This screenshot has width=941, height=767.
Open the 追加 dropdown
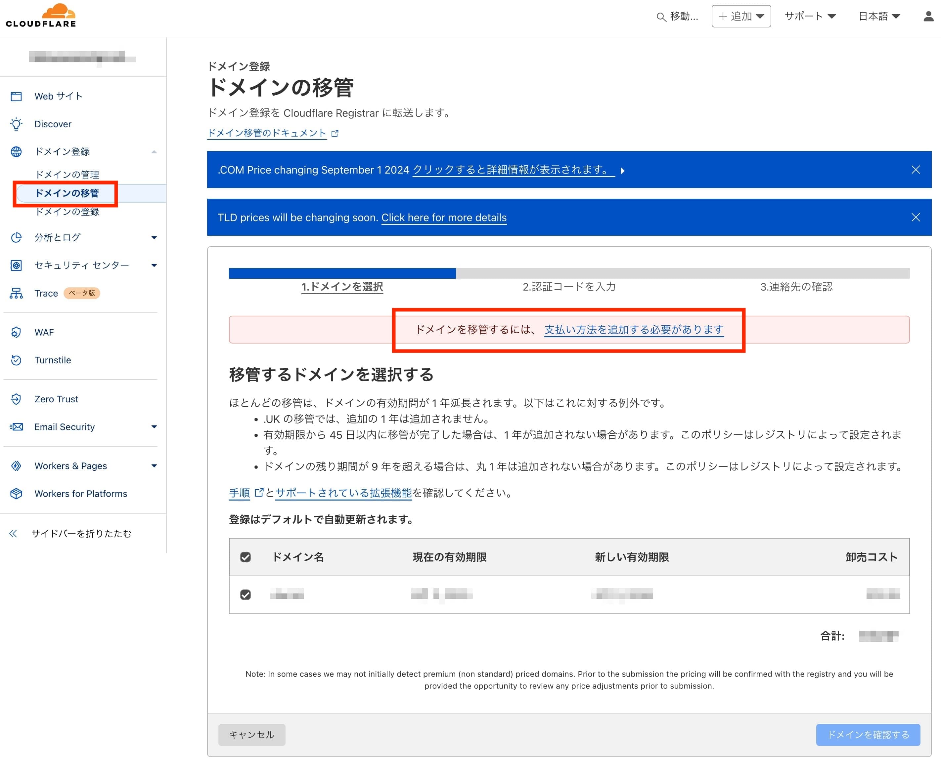tap(741, 16)
